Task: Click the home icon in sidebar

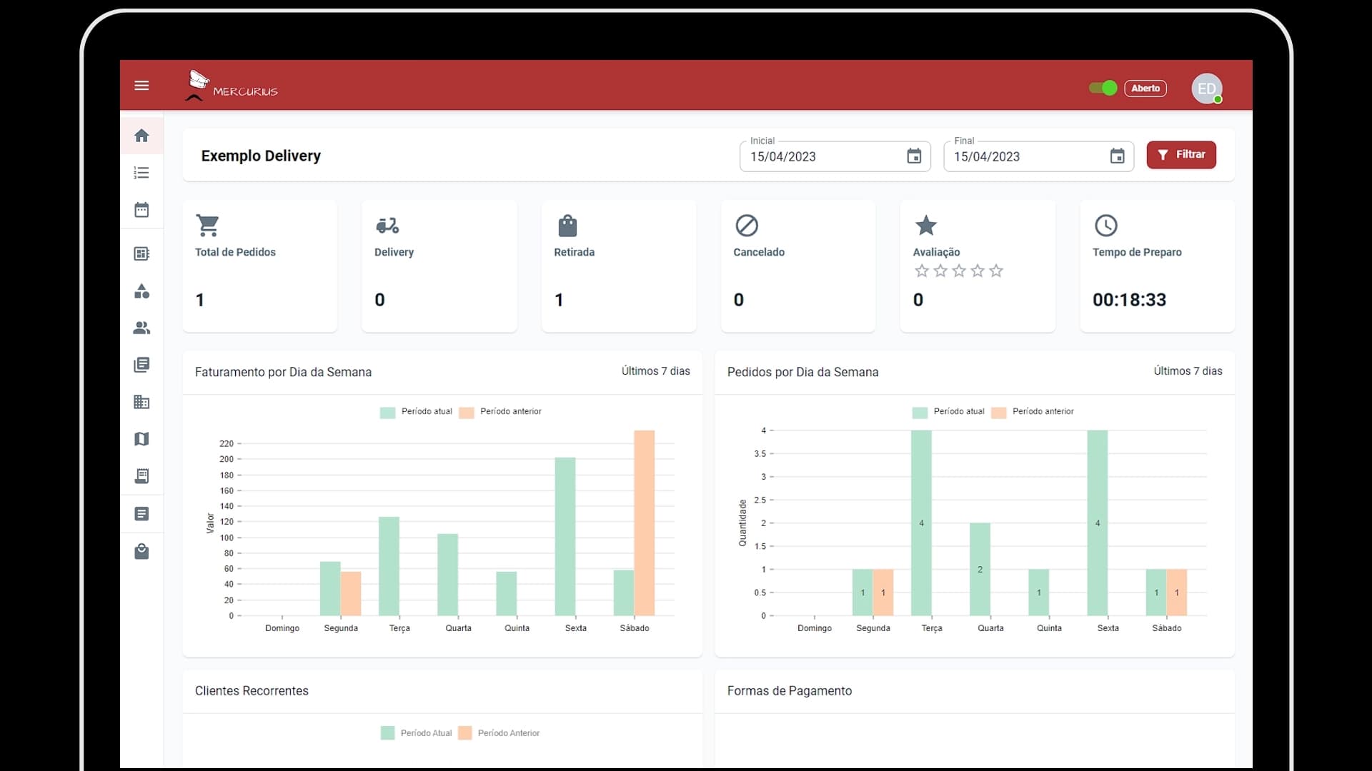Action: pyautogui.click(x=141, y=136)
